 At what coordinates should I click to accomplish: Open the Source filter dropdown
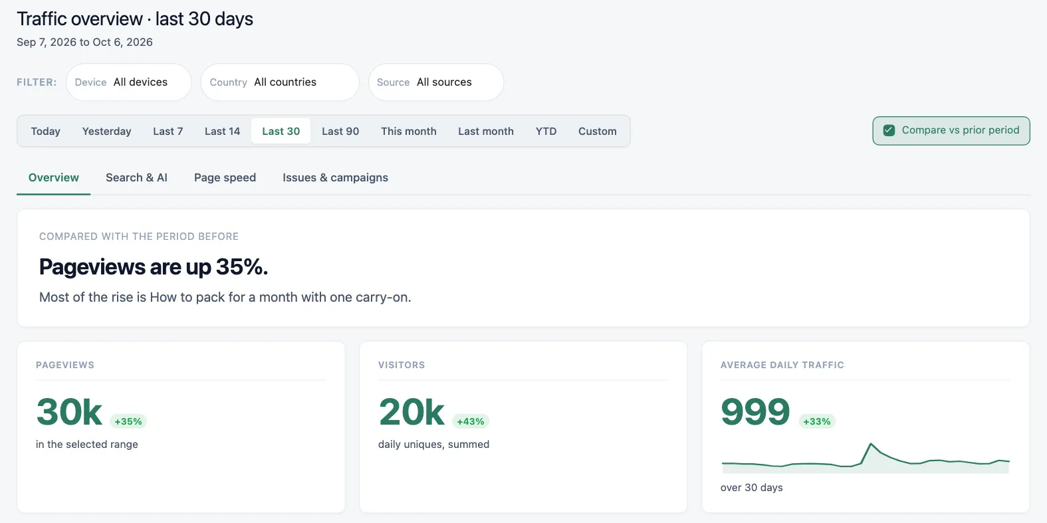coord(436,82)
